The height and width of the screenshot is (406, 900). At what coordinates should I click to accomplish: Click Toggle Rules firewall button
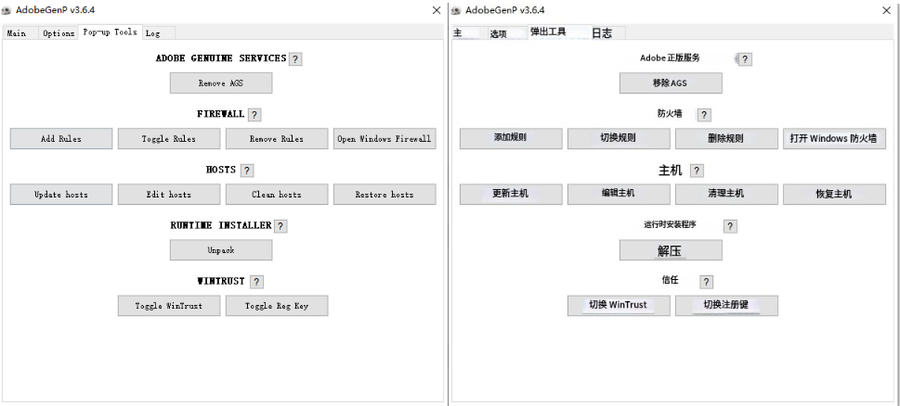pos(169,139)
